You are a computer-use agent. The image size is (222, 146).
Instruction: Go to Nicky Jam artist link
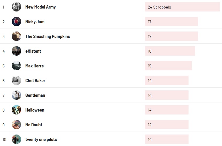click(x=35, y=22)
